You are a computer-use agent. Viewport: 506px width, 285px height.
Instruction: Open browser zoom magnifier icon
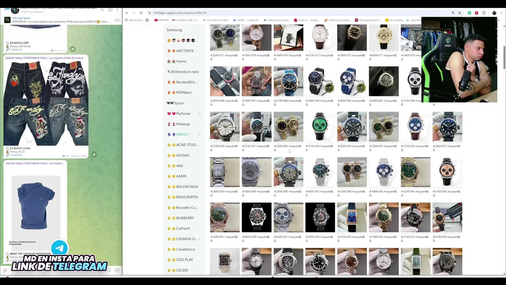pos(453,13)
